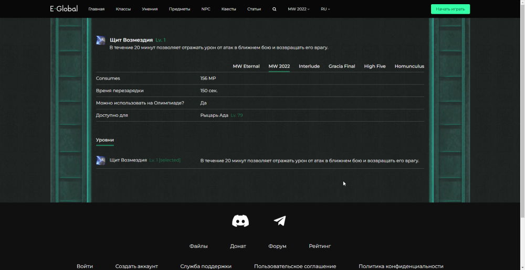This screenshot has width=525, height=270.
Task: Open the search magnifier icon
Action: point(274,9)
